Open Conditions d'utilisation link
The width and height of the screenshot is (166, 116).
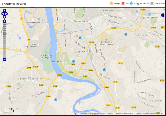124,114
